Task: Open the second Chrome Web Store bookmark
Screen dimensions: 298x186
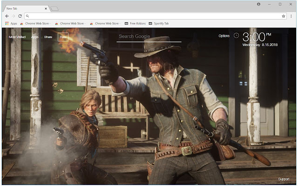Action: [70, 24]
